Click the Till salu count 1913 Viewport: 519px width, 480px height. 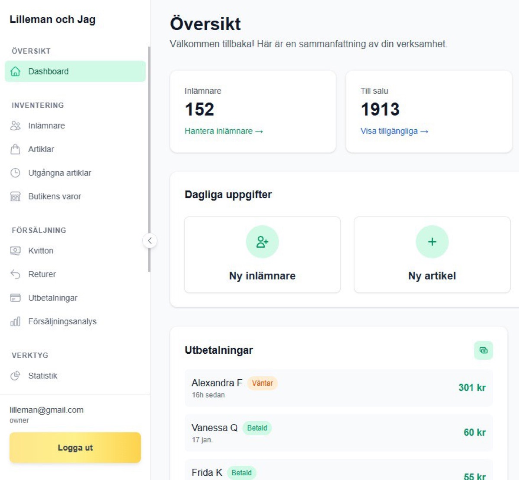click(x=380, y=109)
